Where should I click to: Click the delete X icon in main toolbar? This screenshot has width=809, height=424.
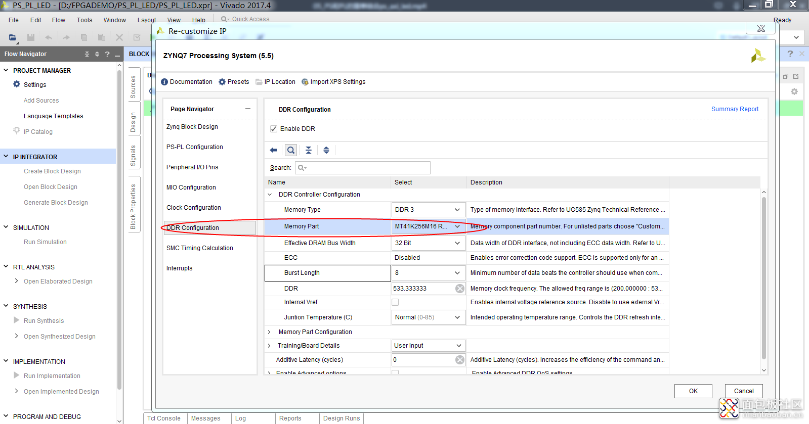click(119, 37)
